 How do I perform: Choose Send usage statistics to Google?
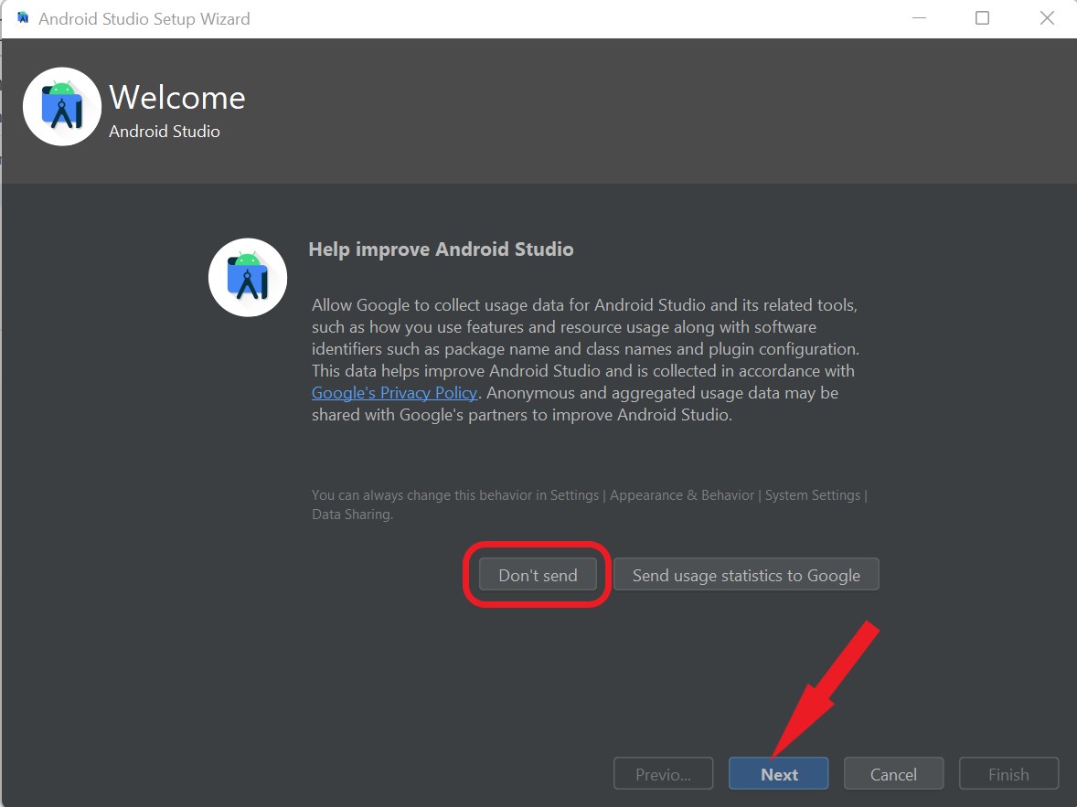746,575
